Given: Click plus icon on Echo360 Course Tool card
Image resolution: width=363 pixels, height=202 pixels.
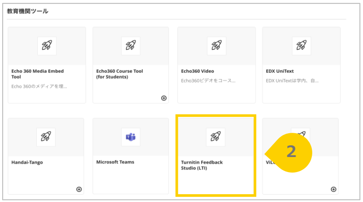Looking at the screenshot, I should pyautogui.click(x=164, y=98).
